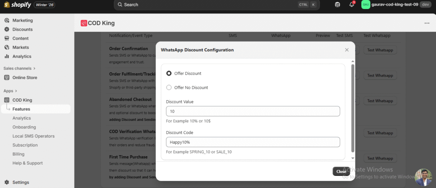Viewport: 436px width, 188px height.
Task: Click the dialog's vertical scrollbar
Action: (x=352, y=106)
